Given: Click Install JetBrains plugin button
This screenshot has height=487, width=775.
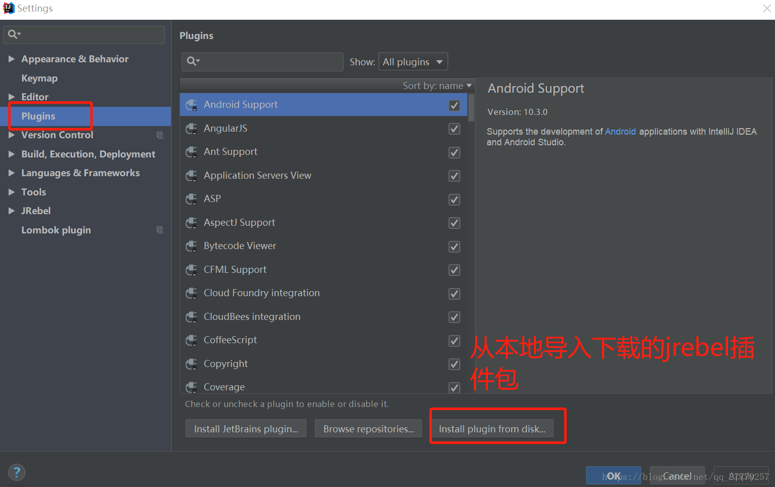Looking at the screenshot, I should coord(246,429).
